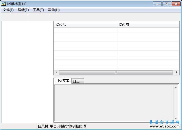This screenshot has width=182, height=130.
Task: Maximize the Ini手术室1.0 window
Action: (167, 4)
